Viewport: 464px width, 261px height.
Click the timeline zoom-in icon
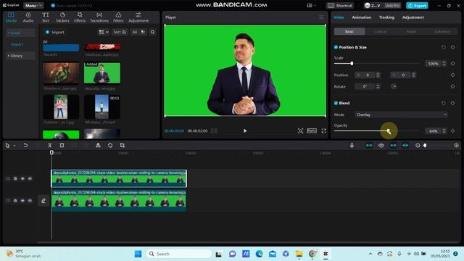(457, 145)
